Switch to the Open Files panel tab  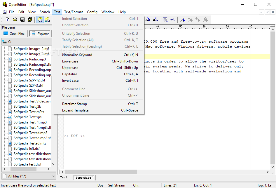14,34
